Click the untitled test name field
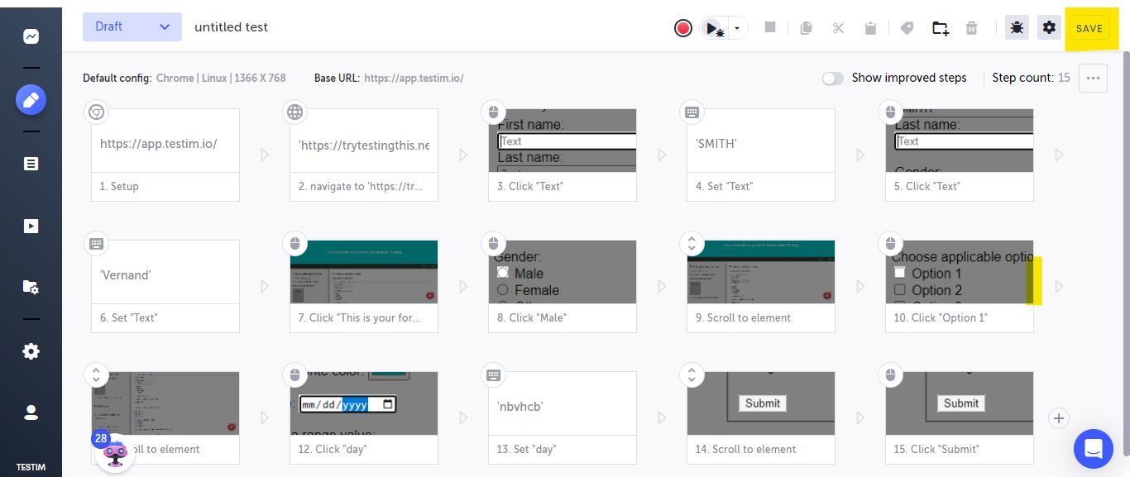The image size is (1130, 477). [232, 27]
